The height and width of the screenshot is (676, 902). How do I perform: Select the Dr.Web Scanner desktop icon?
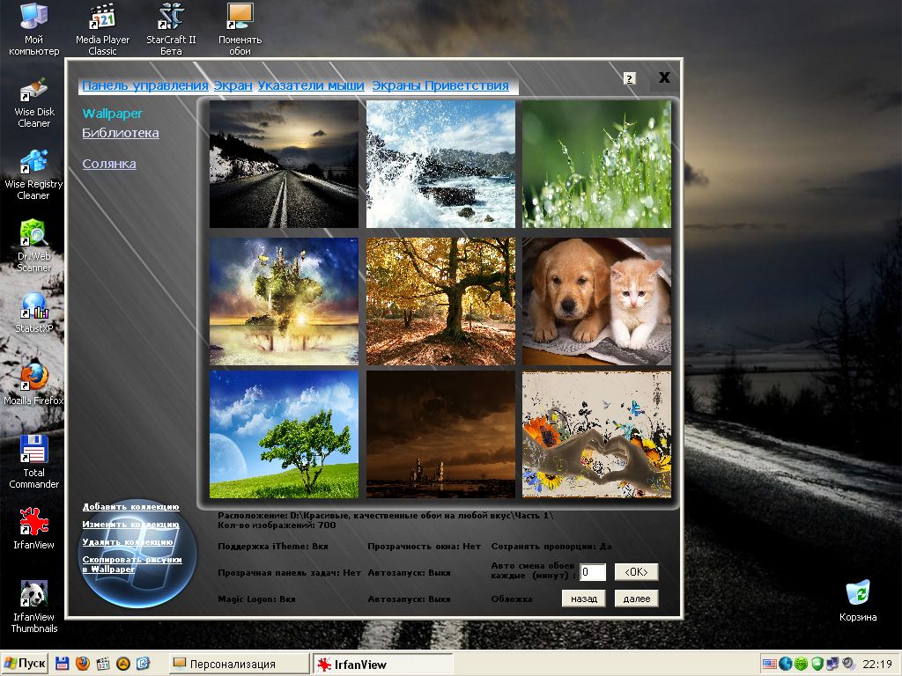[33, 245]
